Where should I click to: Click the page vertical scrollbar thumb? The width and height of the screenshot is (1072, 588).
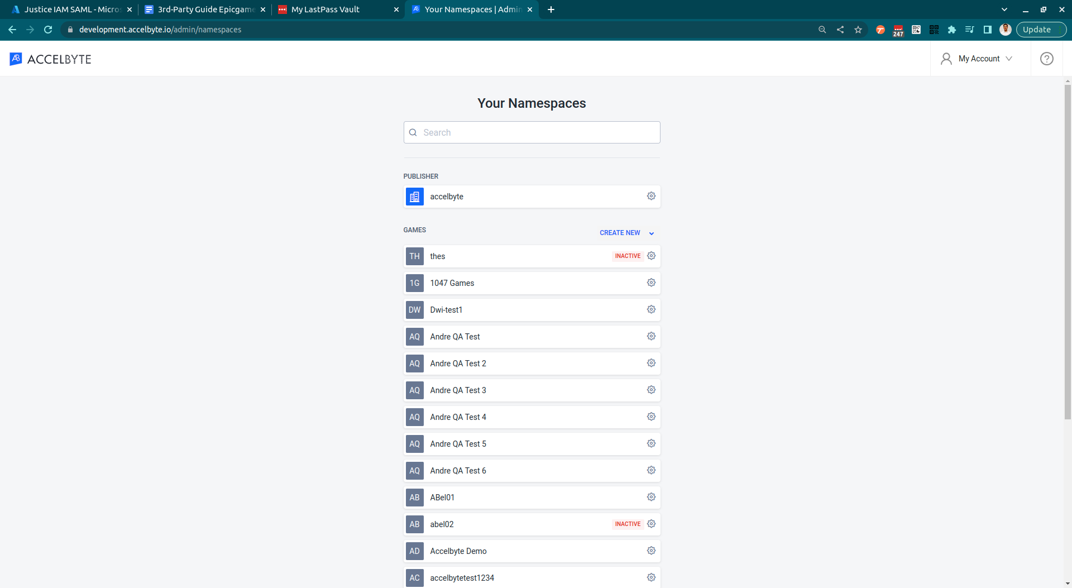point(1068,251)
